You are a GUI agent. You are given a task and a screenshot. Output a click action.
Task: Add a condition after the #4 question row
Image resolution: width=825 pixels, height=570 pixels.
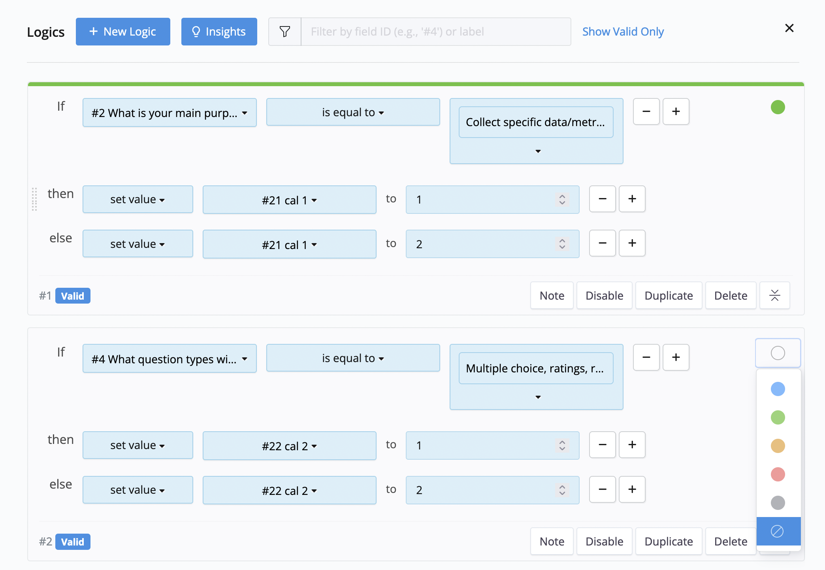click(676, 357)
